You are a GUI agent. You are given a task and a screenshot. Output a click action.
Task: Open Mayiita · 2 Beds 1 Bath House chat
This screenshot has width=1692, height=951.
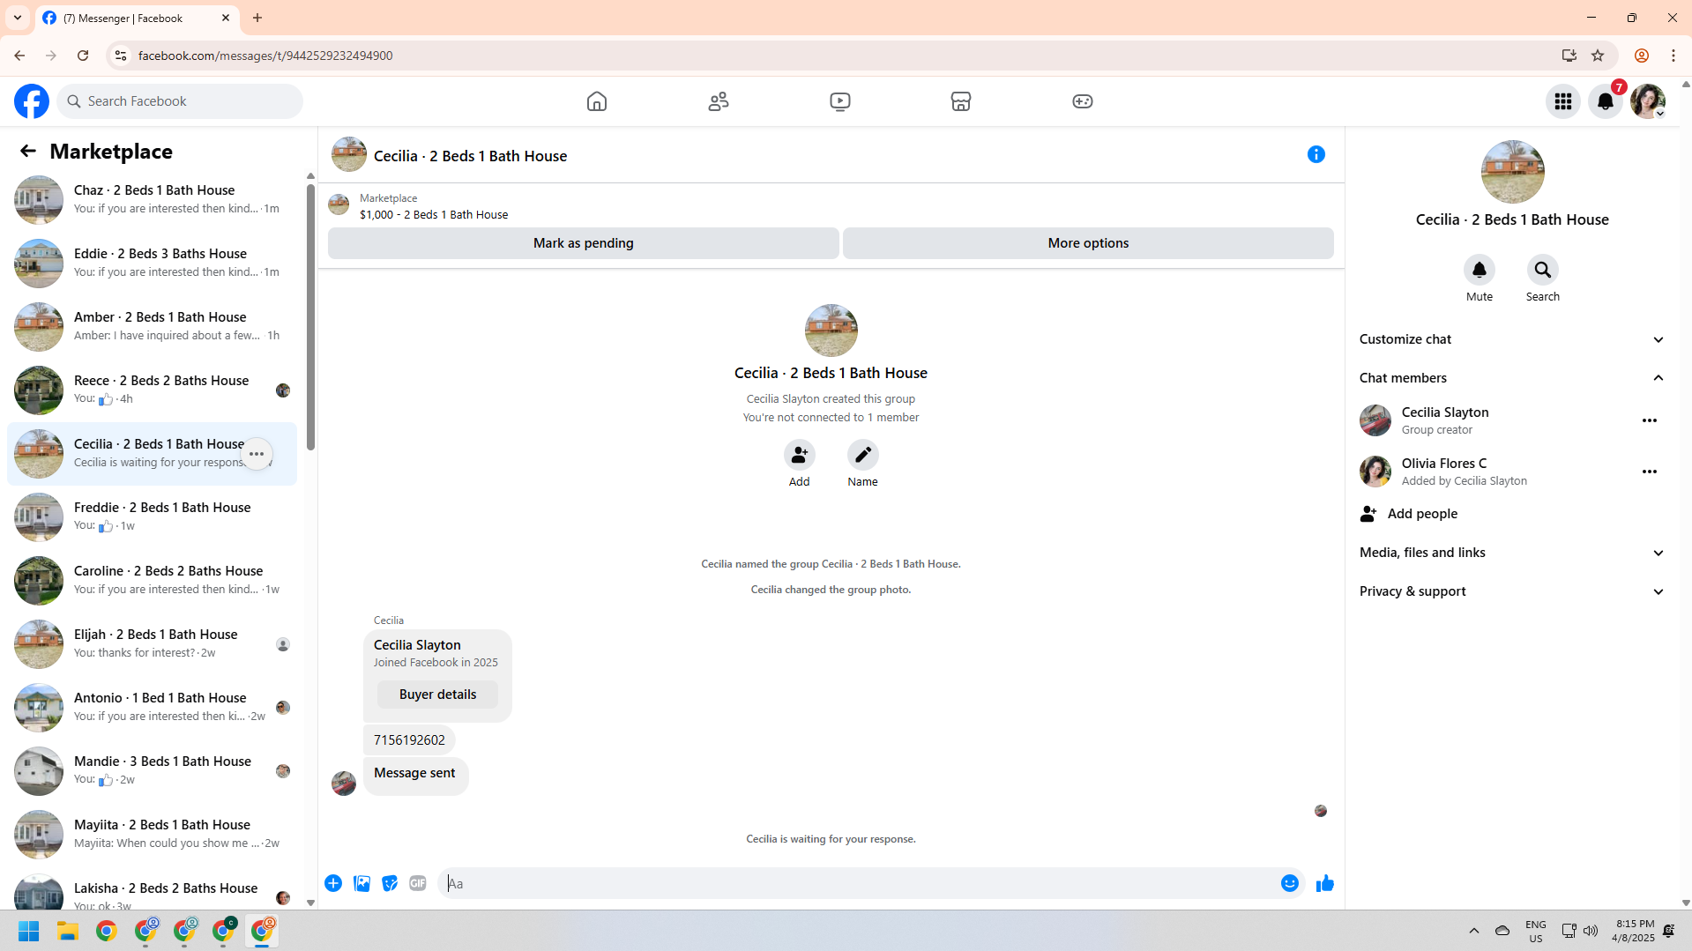coord(152,835)
